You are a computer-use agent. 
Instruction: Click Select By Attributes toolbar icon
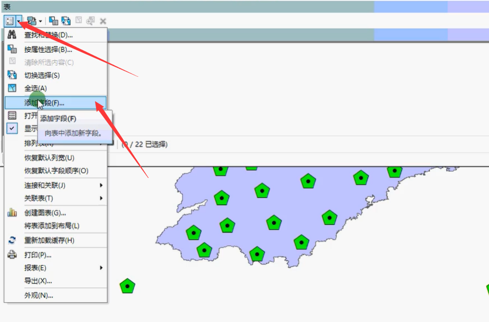[53, 21]
